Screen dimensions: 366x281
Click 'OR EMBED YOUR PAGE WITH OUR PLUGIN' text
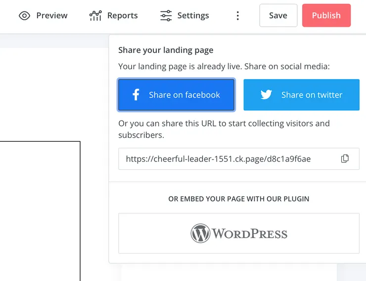pyautogui.click(x=239, y=199)
